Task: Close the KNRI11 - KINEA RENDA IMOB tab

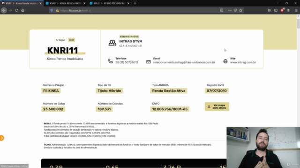Action: [x=84, y=3]
